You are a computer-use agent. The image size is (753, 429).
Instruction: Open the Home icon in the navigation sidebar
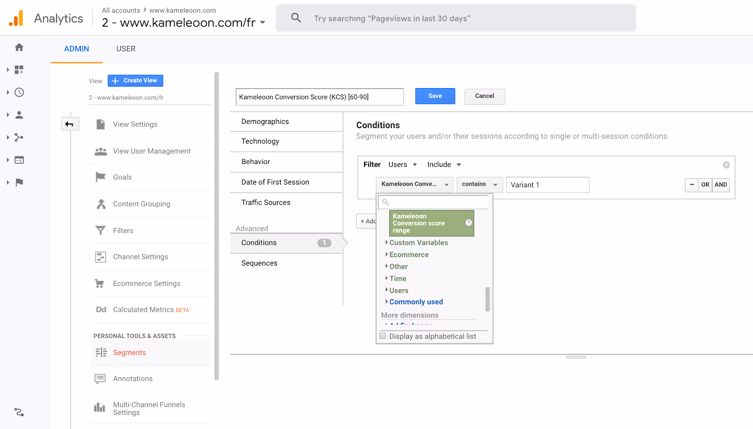pos(18,47)
